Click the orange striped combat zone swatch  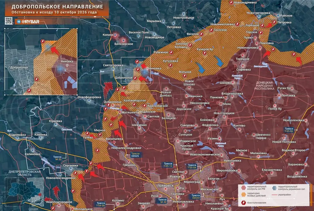coord(243,194)
